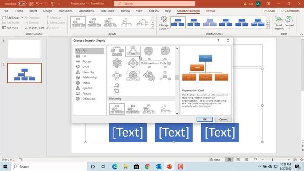Click Cancel in the SmartArt dialog
Screen dimensions: 304x171
pos(223,119)
